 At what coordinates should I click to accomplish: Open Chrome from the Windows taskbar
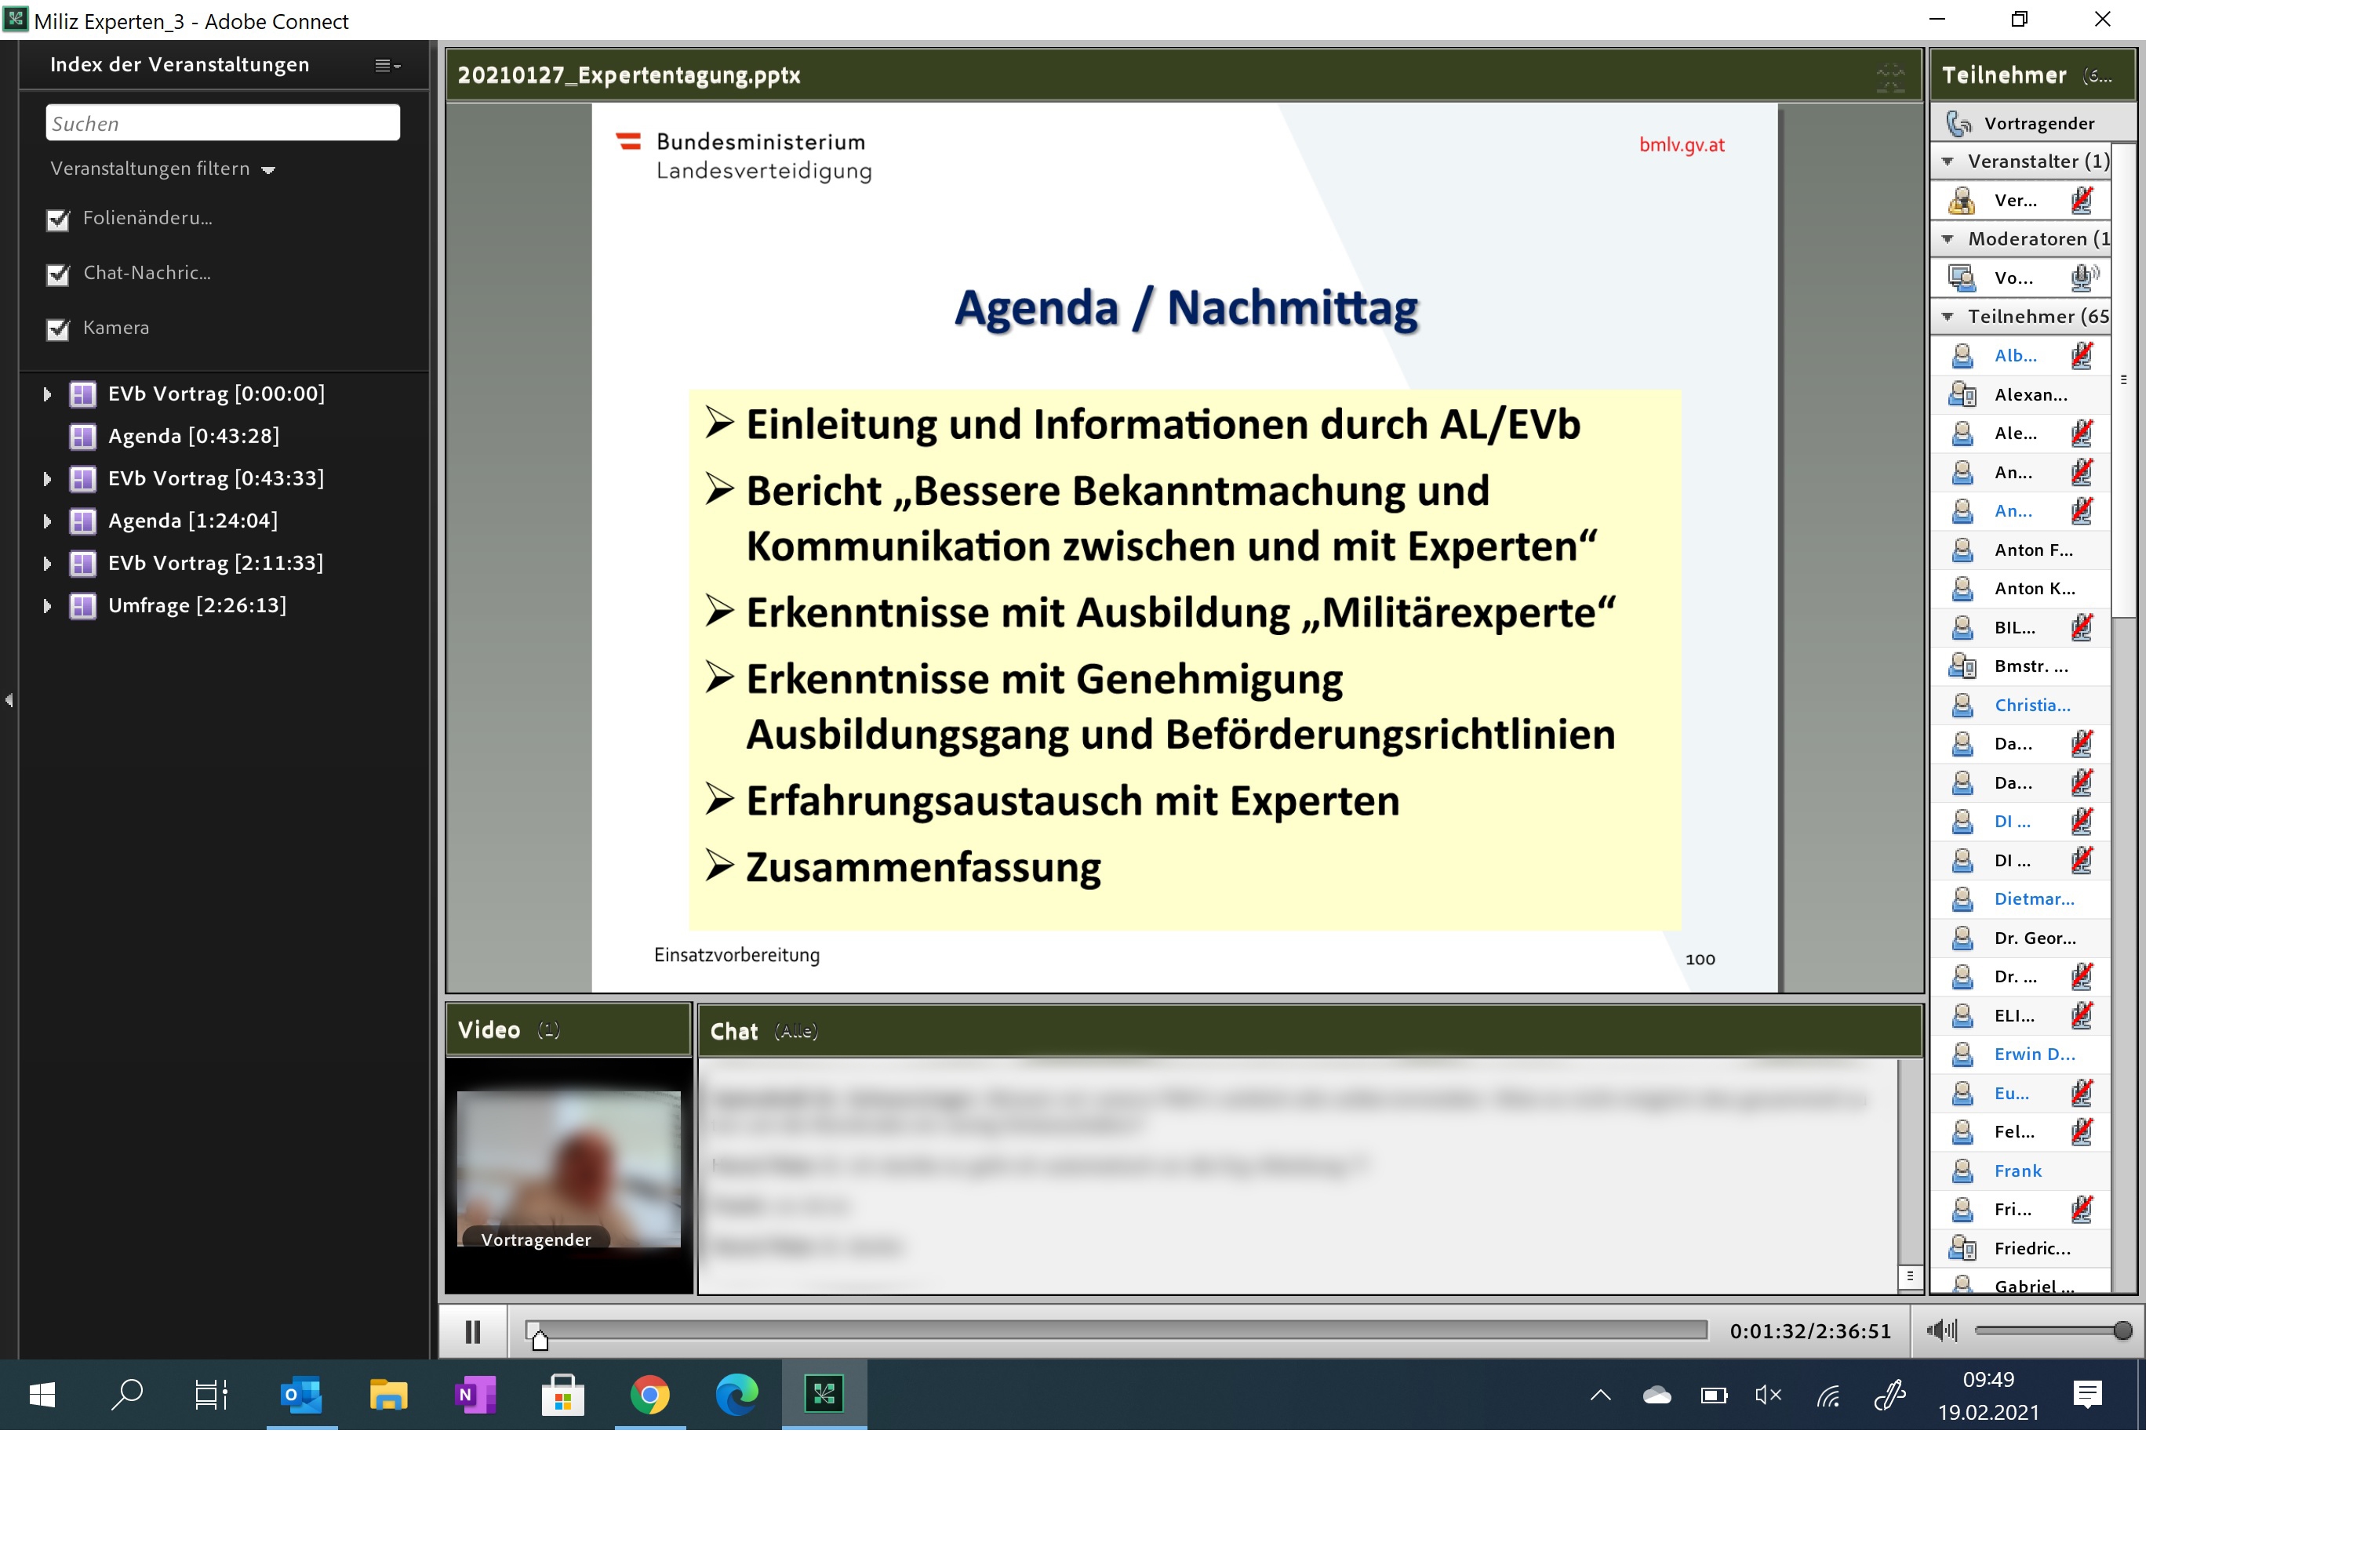(x=649, y=1395)
